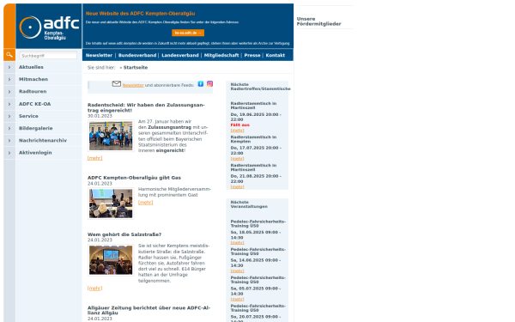The width and height of the screenshot is (515, 322).
Task: Click mehr for Pedelec training 18.05.2025
Action: (237, 242)
